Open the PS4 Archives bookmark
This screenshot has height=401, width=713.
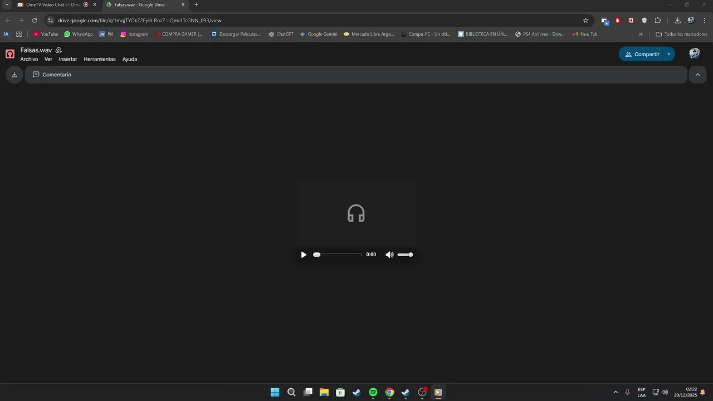(540, 34)
